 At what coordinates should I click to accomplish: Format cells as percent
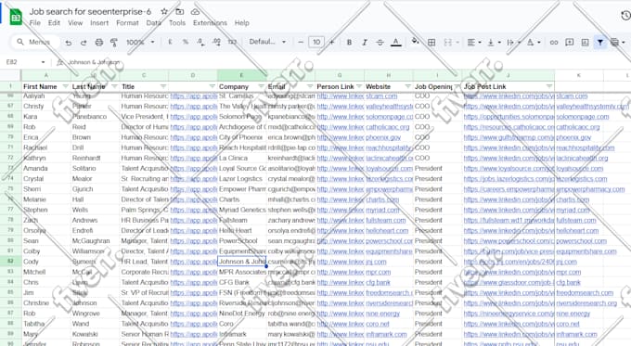click(186, 42)
